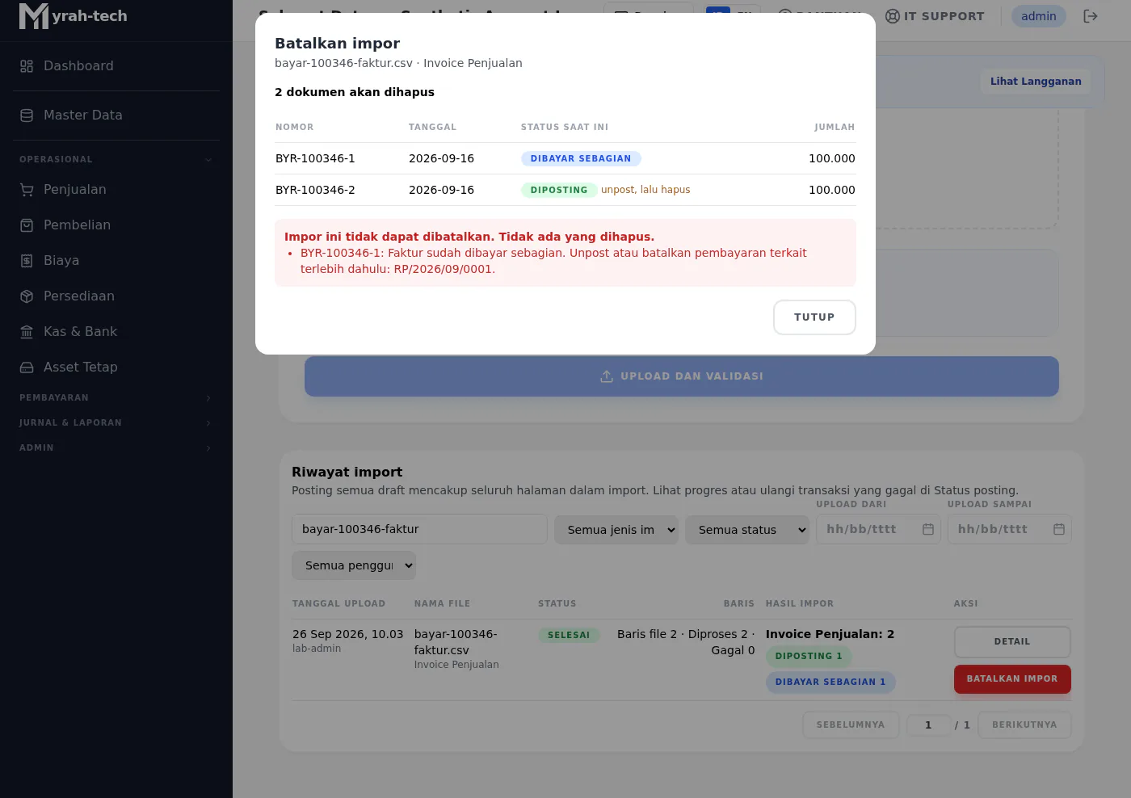This screenshot has width=1131, height=798.
Task: Click document number BYR-100346-2
Action: (x=315, y=191)
